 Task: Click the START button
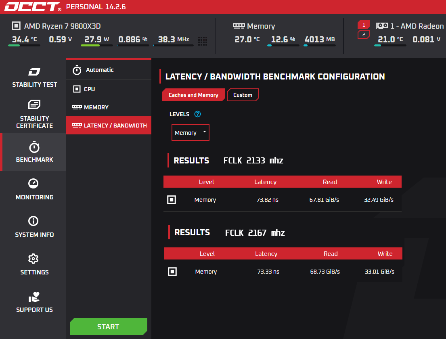[108, 326]
